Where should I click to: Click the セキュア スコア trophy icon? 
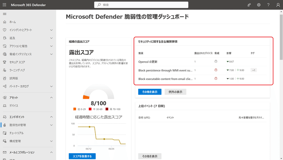(5, 62)
